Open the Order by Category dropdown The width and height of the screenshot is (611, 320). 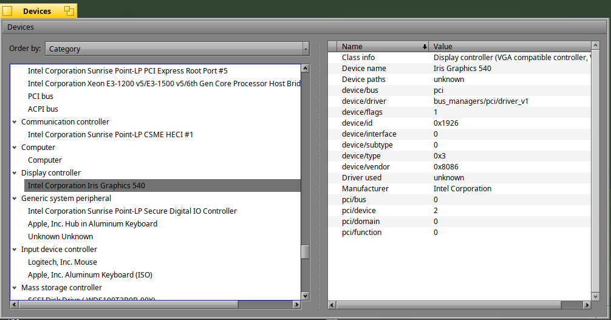click(177, 49)
